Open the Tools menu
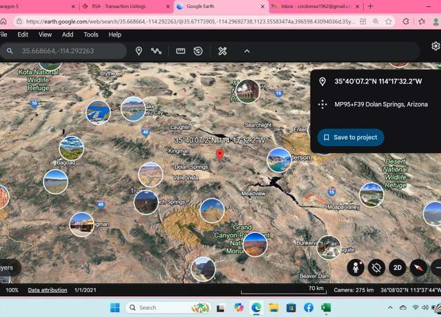This screenshot has width=441, height=317. click(91, 34)
